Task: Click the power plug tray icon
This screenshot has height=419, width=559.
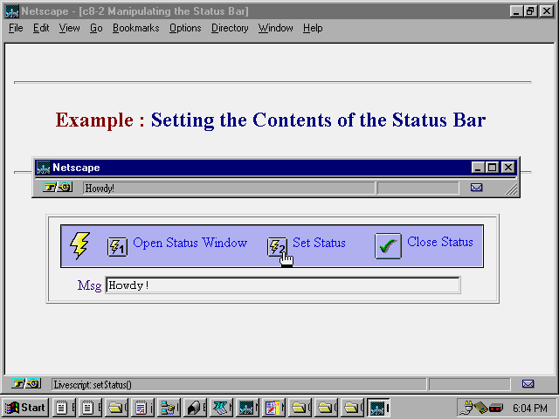Action: (x=466, y=408)
